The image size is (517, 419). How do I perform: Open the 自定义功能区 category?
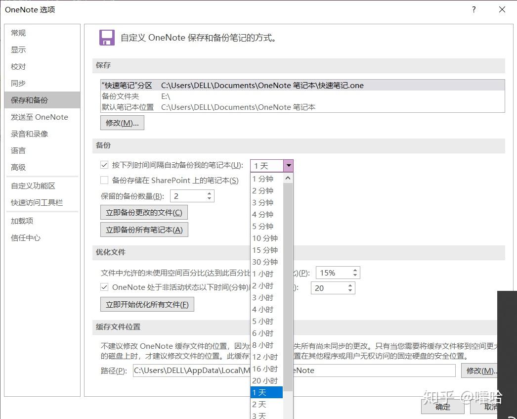pyautogui.click(x=42, y=186)
